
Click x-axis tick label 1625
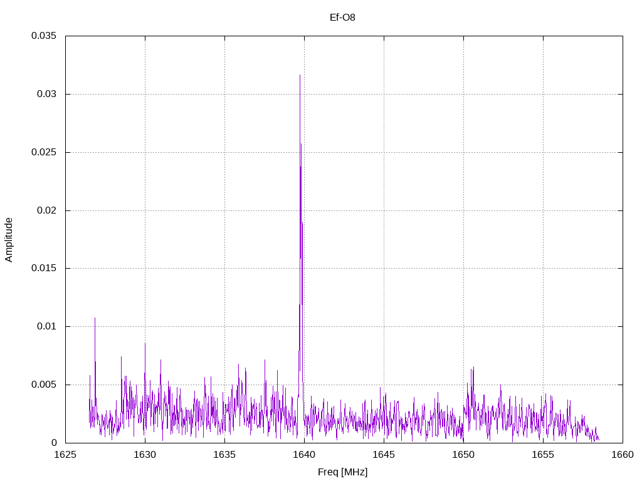coord(65,455)
